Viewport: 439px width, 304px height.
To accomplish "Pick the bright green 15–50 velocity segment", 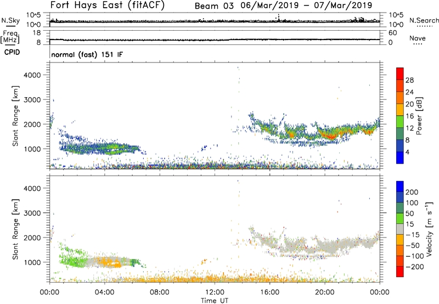I will (x=400, y=218).
